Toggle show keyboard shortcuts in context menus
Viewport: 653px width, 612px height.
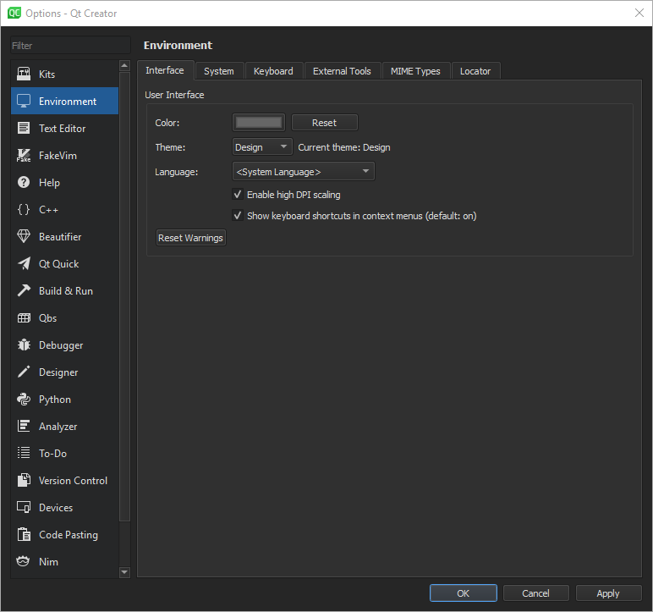(x=238, y=216)
